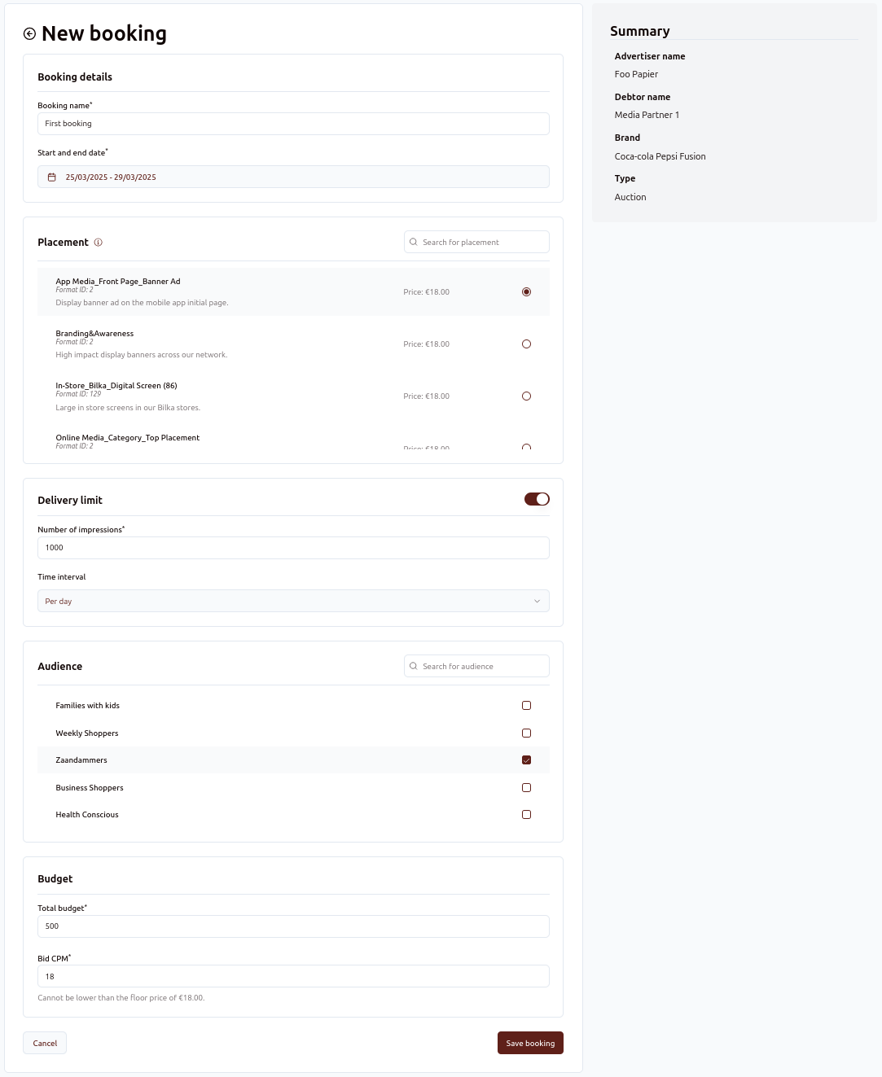Click the back arrow beside New booking
882x1077 pixels.
[x=30, y=33]
